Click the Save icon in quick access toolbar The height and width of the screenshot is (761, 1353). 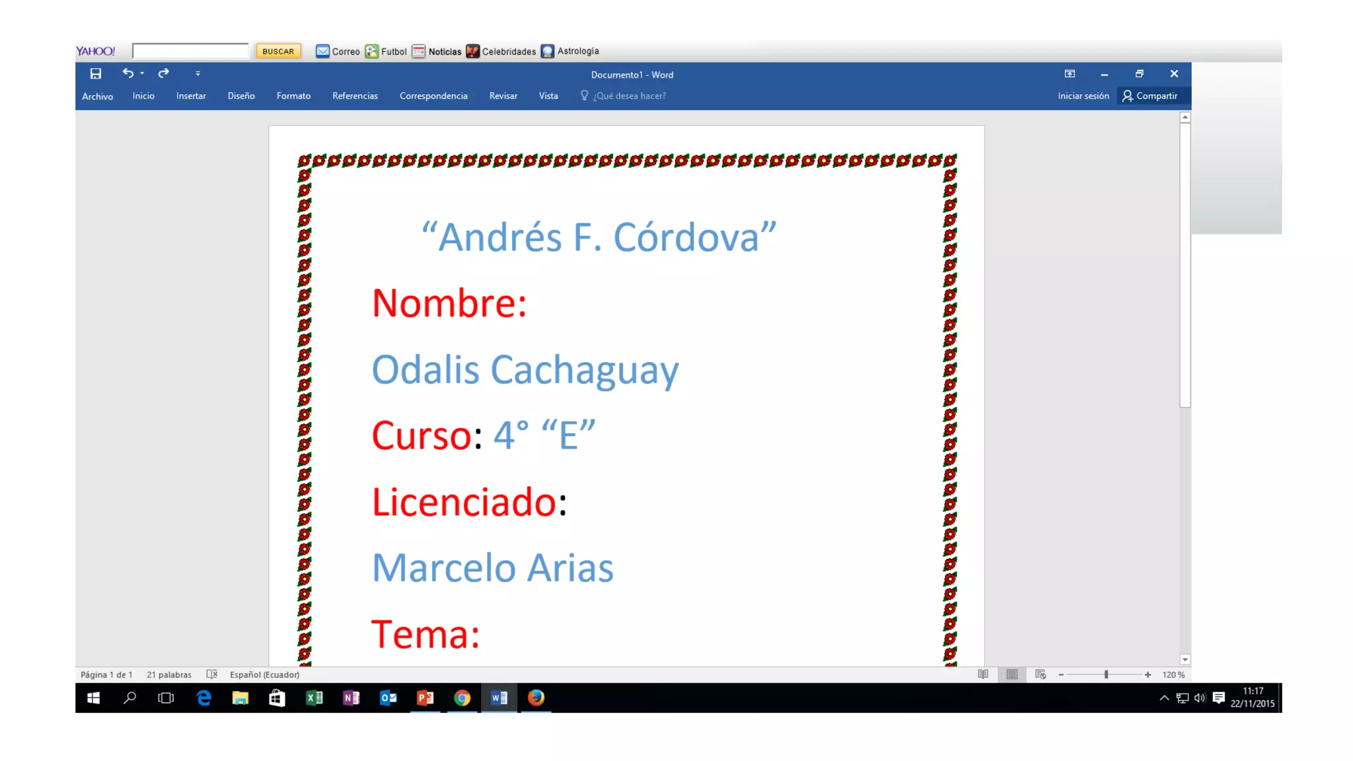point(96,74)
